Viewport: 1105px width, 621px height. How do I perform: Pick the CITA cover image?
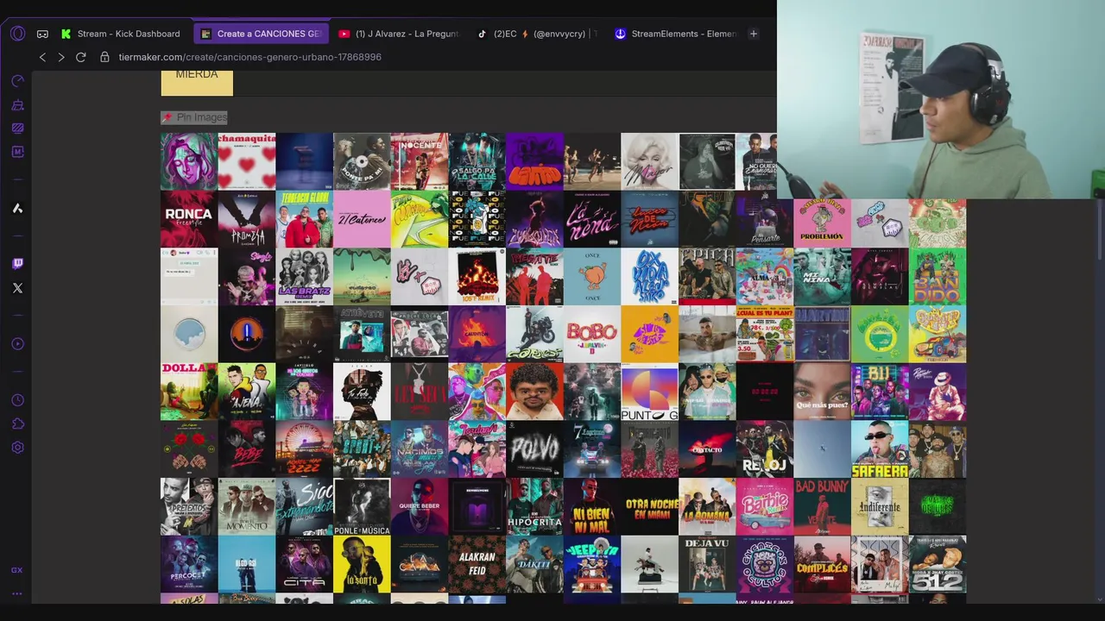tap(304, 564)
